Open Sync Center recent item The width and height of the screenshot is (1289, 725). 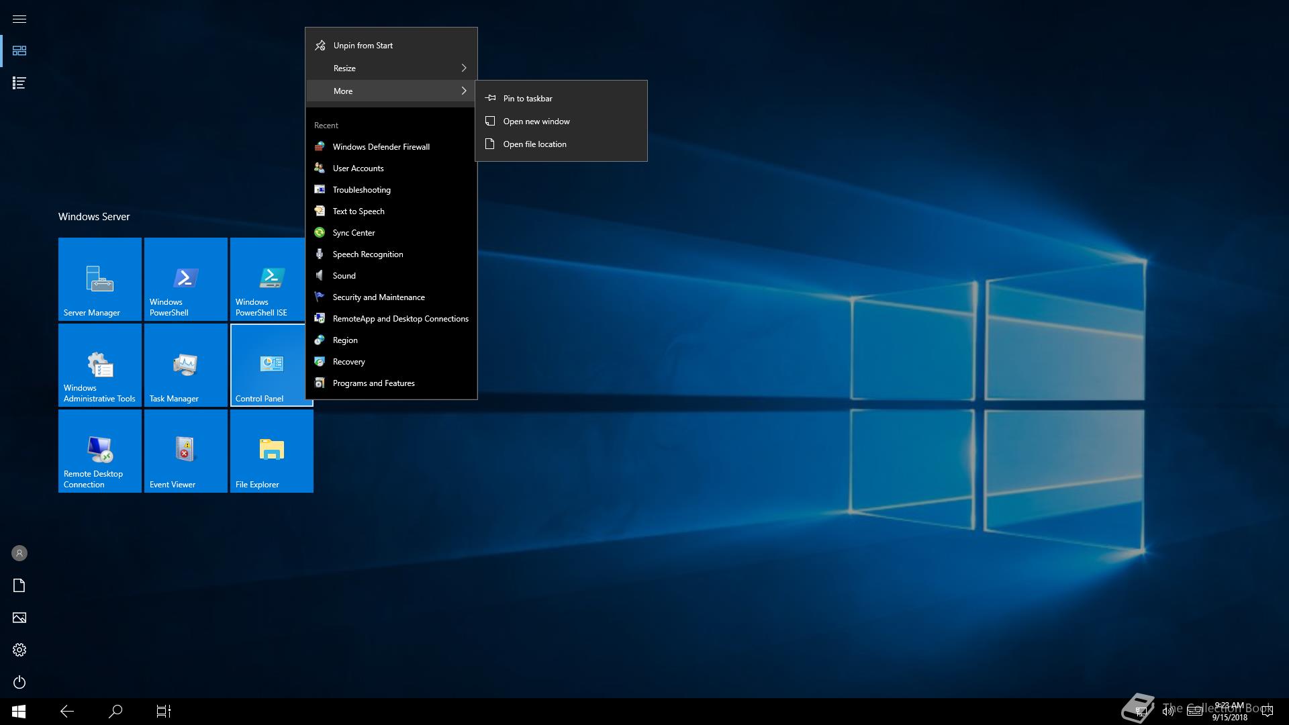(x=391, y=233)
